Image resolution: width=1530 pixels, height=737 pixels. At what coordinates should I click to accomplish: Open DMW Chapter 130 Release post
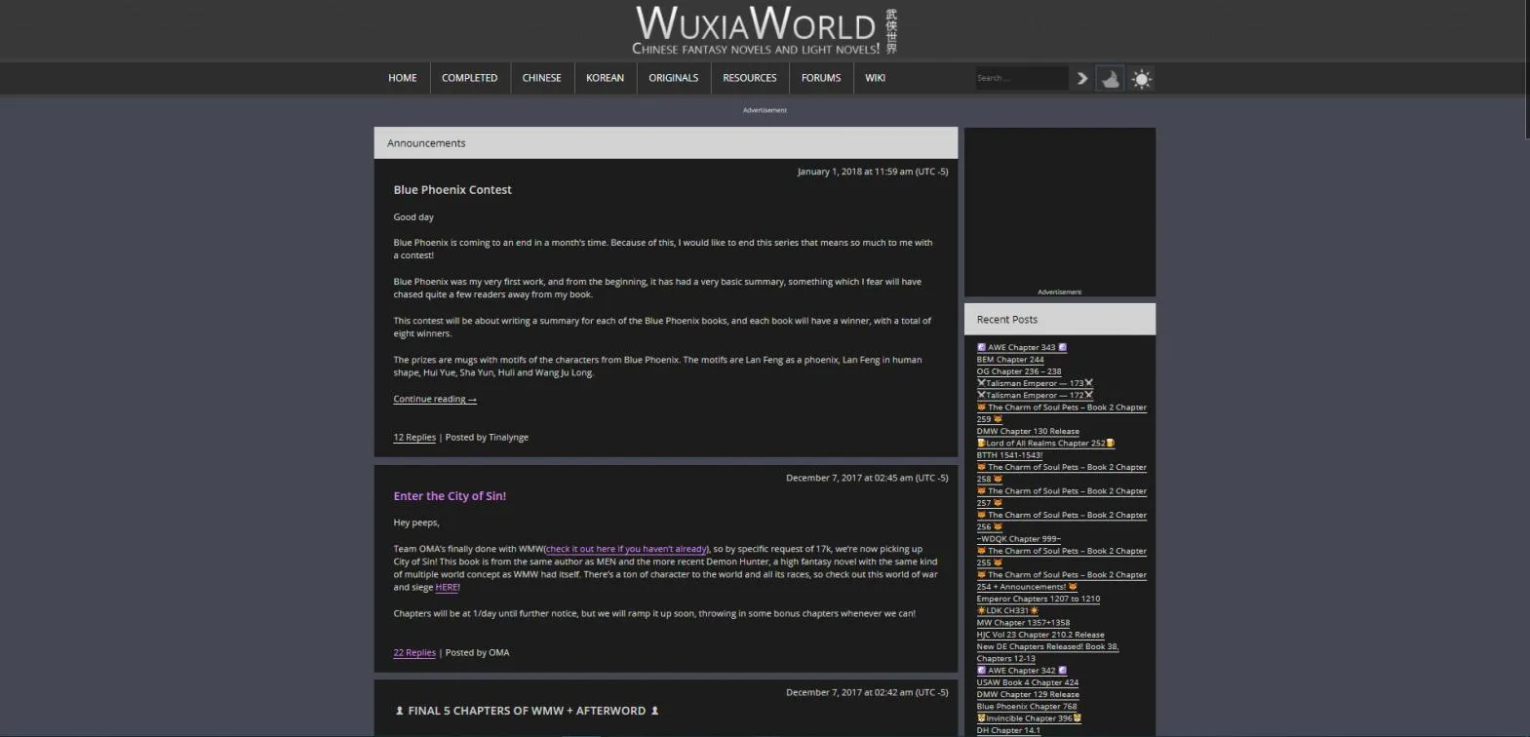[1028, 431]
